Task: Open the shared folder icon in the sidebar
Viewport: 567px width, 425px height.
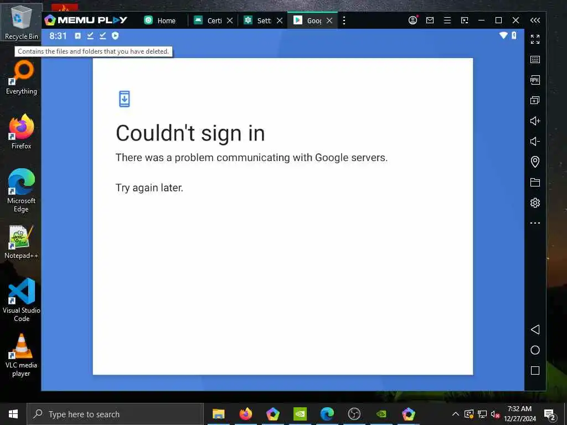Action: [x=535, y=182]
